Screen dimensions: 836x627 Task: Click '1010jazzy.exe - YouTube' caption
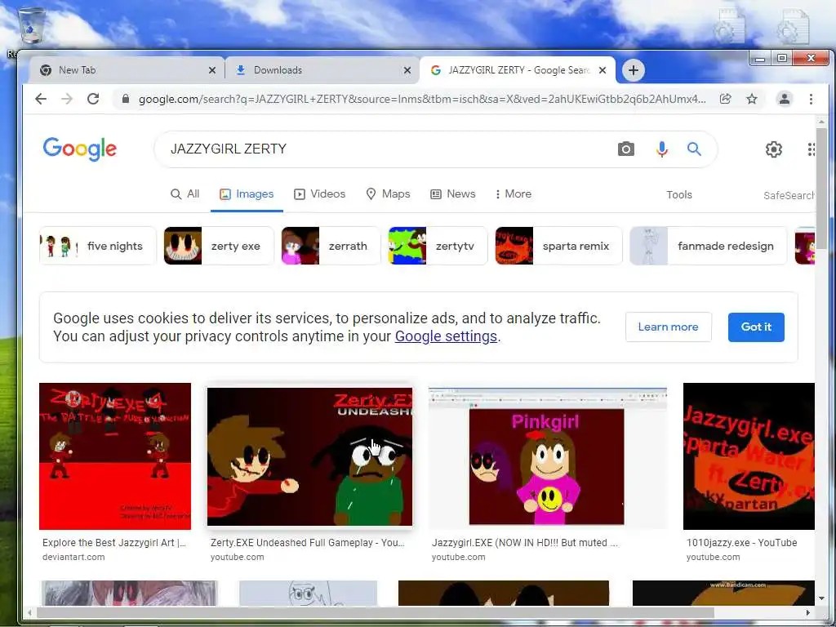(741, 543)
